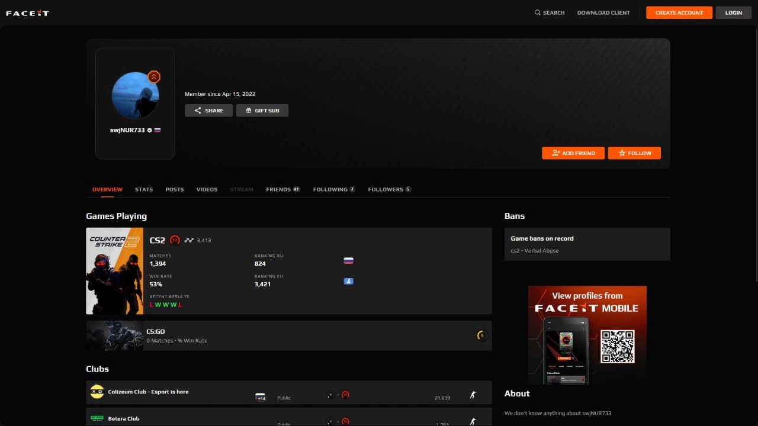This screenshot has height=426, width=758.
Task: Switch to the Stats tab
Action: tap(144, 189)
